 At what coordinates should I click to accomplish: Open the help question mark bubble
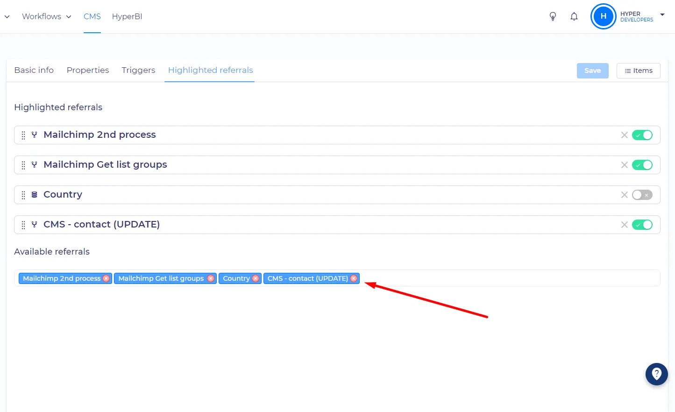(656, 374)
